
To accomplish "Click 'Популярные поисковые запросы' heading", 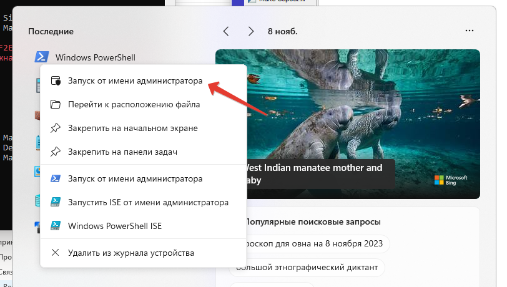I will coord(313,222).
